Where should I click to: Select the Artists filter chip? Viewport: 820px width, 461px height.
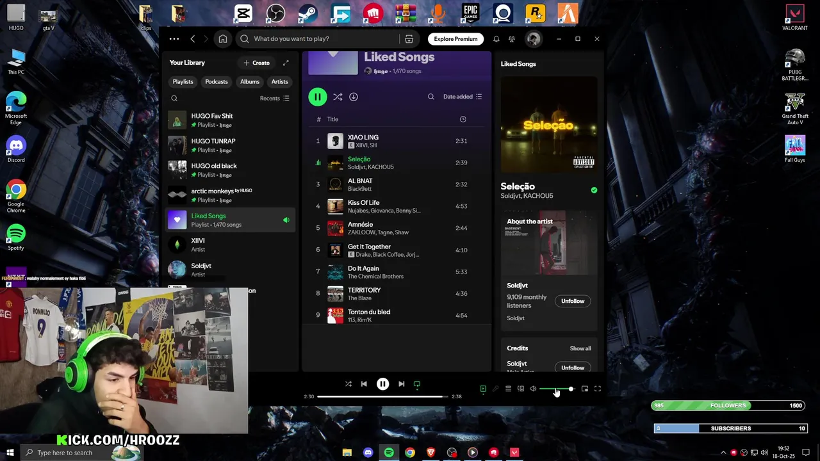[279, 82]
